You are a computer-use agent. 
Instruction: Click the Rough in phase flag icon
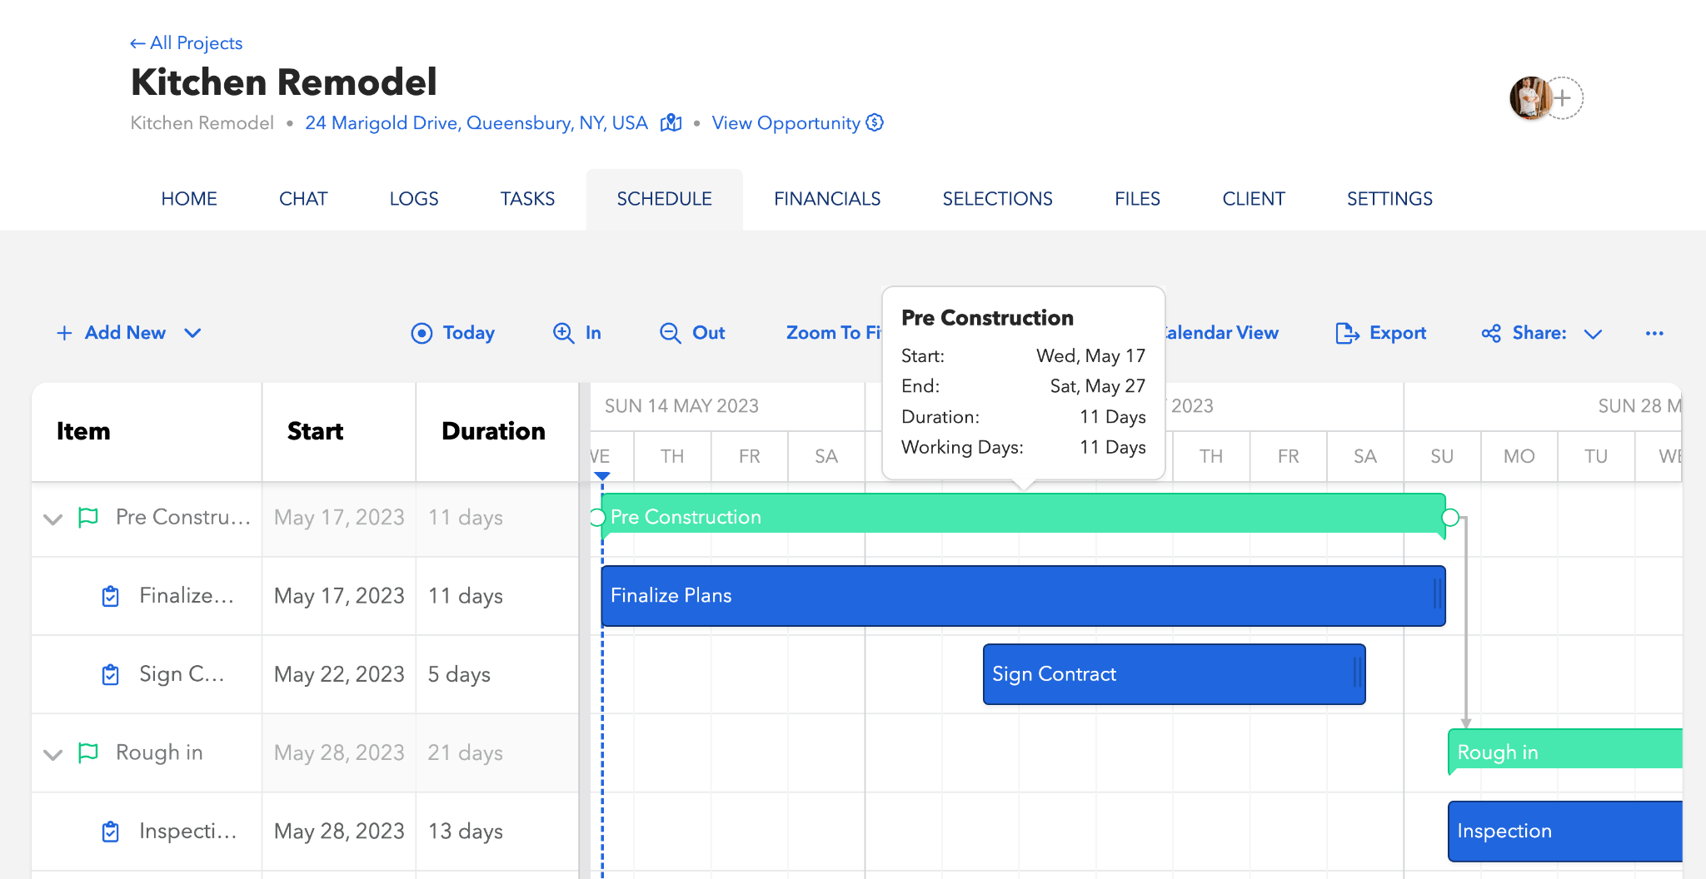pyautogui.click(x=87, y=752)
